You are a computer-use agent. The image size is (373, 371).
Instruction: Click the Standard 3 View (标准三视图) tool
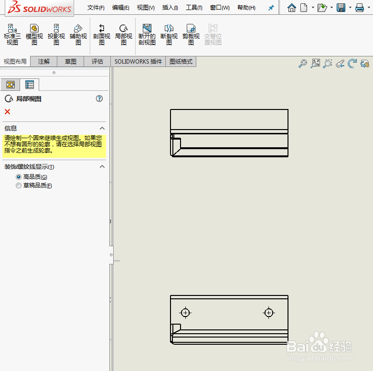[x=12, y=34]
